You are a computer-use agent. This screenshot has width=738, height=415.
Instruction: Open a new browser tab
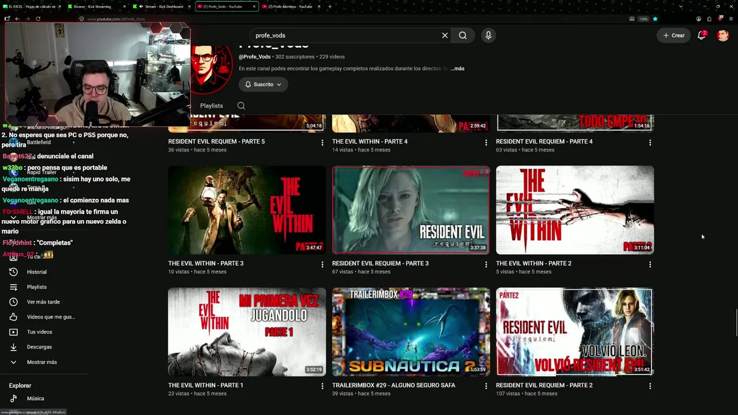click(x=330, y=6)
